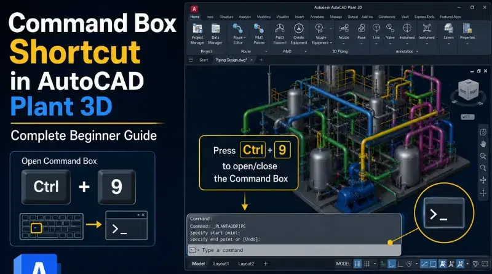492x274 pixels.
Task: Select the Nozzle tool in 3D Piping
Action: click(344, 31)
